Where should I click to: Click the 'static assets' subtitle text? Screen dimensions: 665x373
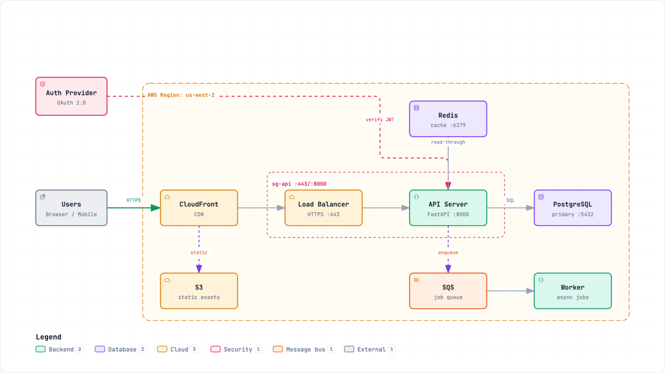tap(199, 297)
